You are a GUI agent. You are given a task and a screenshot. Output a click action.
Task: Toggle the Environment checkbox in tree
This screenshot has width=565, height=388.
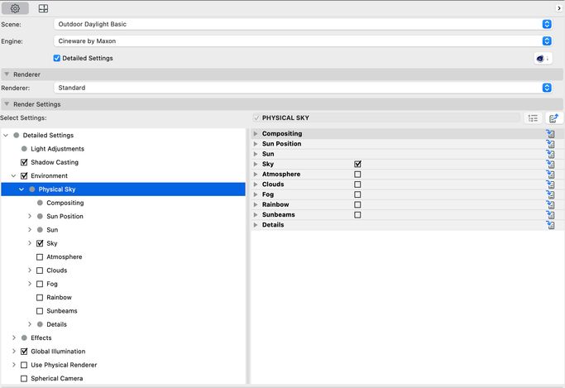click(24, 176)
